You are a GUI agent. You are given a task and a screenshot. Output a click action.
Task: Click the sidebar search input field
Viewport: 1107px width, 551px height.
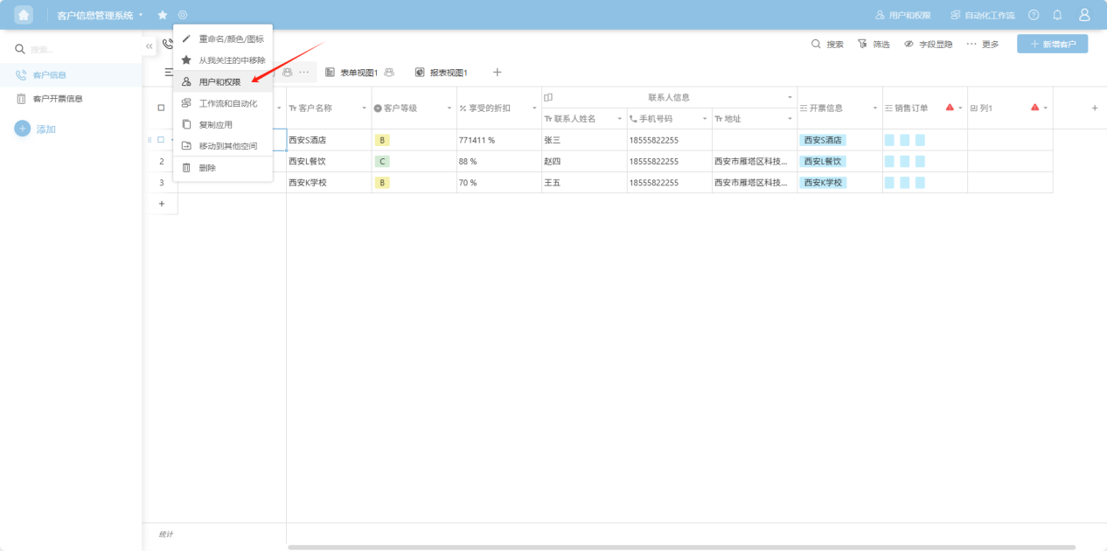click(x=79, y=49)
